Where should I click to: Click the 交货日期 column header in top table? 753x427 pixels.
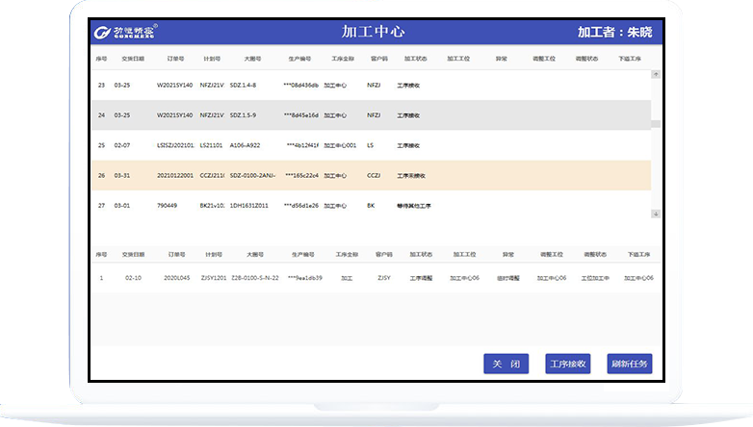133,58
